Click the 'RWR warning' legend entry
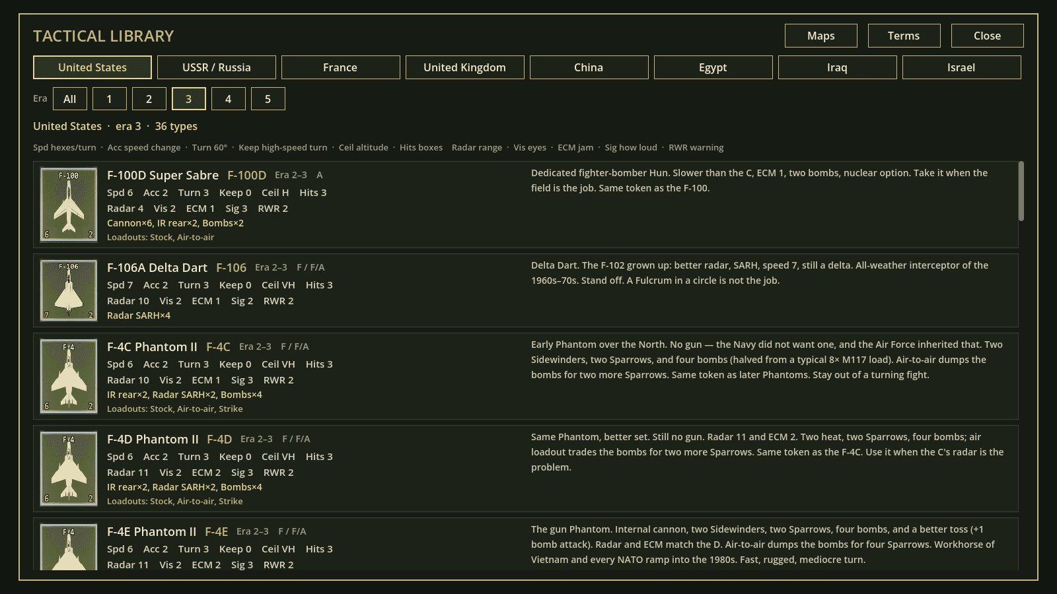1057x594 pixels. 696,147
